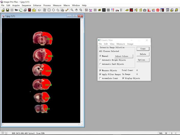Click the Options button
This screenshot has height=135, width=180.
(143, 60)
